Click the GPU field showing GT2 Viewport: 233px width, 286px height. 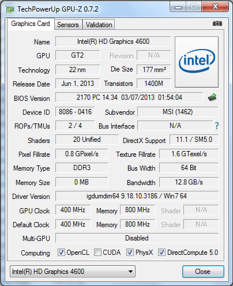pos(78,55)
